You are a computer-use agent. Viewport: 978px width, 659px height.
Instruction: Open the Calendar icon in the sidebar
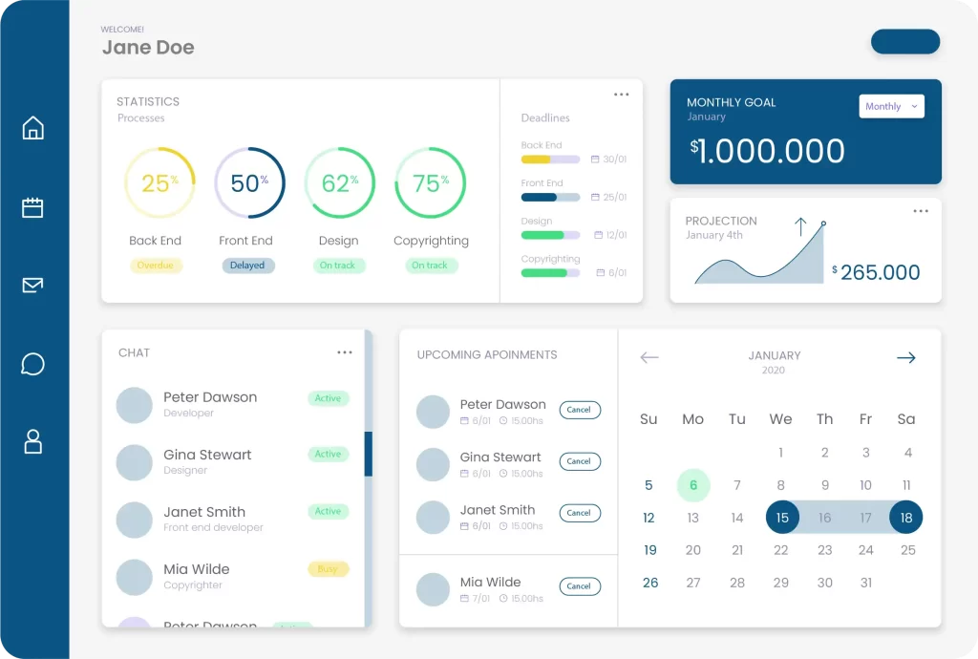pos(33,205)
